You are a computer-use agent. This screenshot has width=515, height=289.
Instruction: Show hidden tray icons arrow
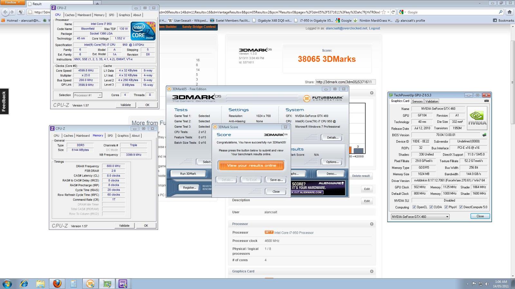pyautogui.click(x=467, y=284)
